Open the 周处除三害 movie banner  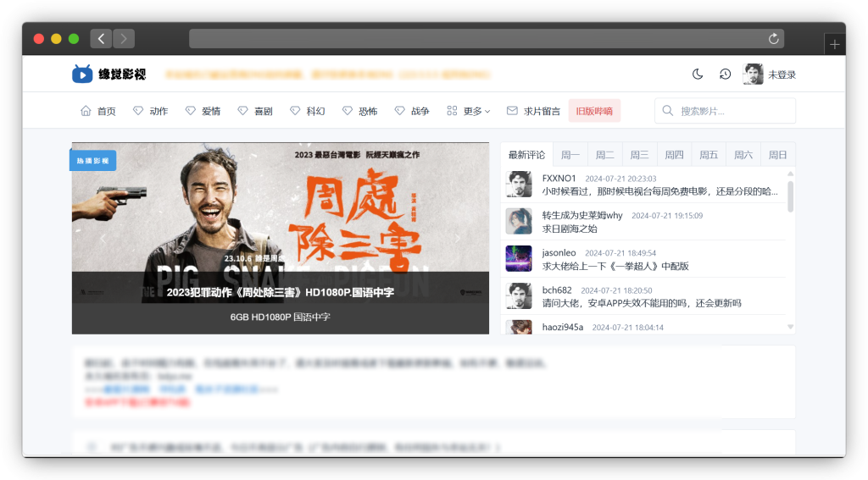[281, 237]
